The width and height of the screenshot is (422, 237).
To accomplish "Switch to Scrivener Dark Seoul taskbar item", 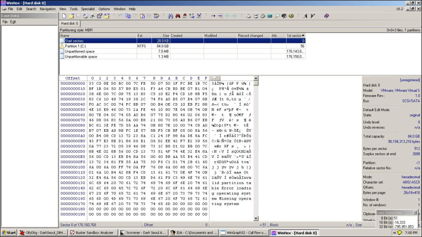I will [x=143, y=233].
